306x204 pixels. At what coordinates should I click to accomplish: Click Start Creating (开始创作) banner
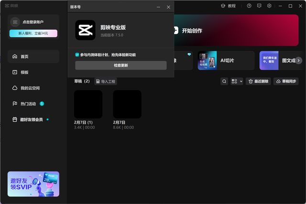[236, 30]
